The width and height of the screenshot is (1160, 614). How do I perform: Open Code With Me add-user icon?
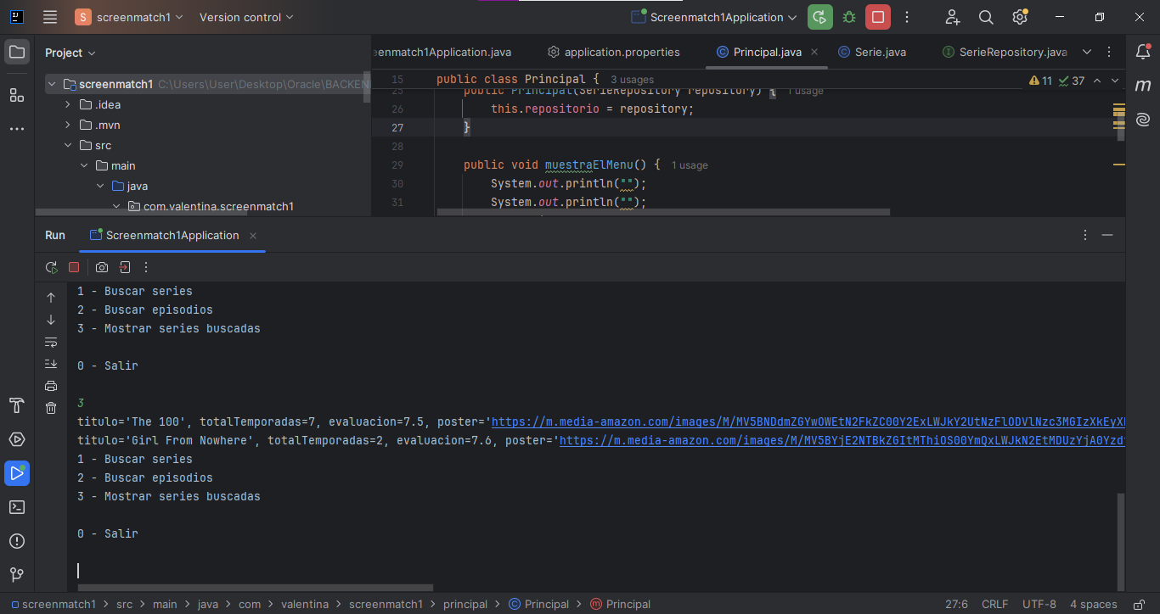[952, 17]
